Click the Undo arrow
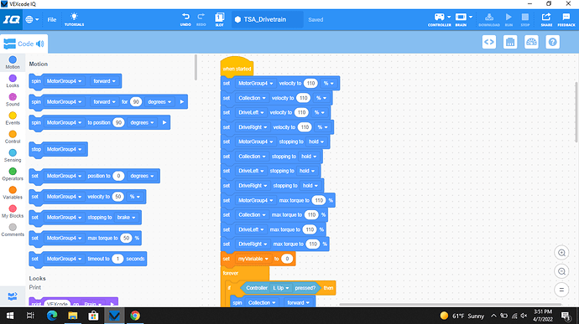Viewport: 579px width, 324px height. point(185,19)
